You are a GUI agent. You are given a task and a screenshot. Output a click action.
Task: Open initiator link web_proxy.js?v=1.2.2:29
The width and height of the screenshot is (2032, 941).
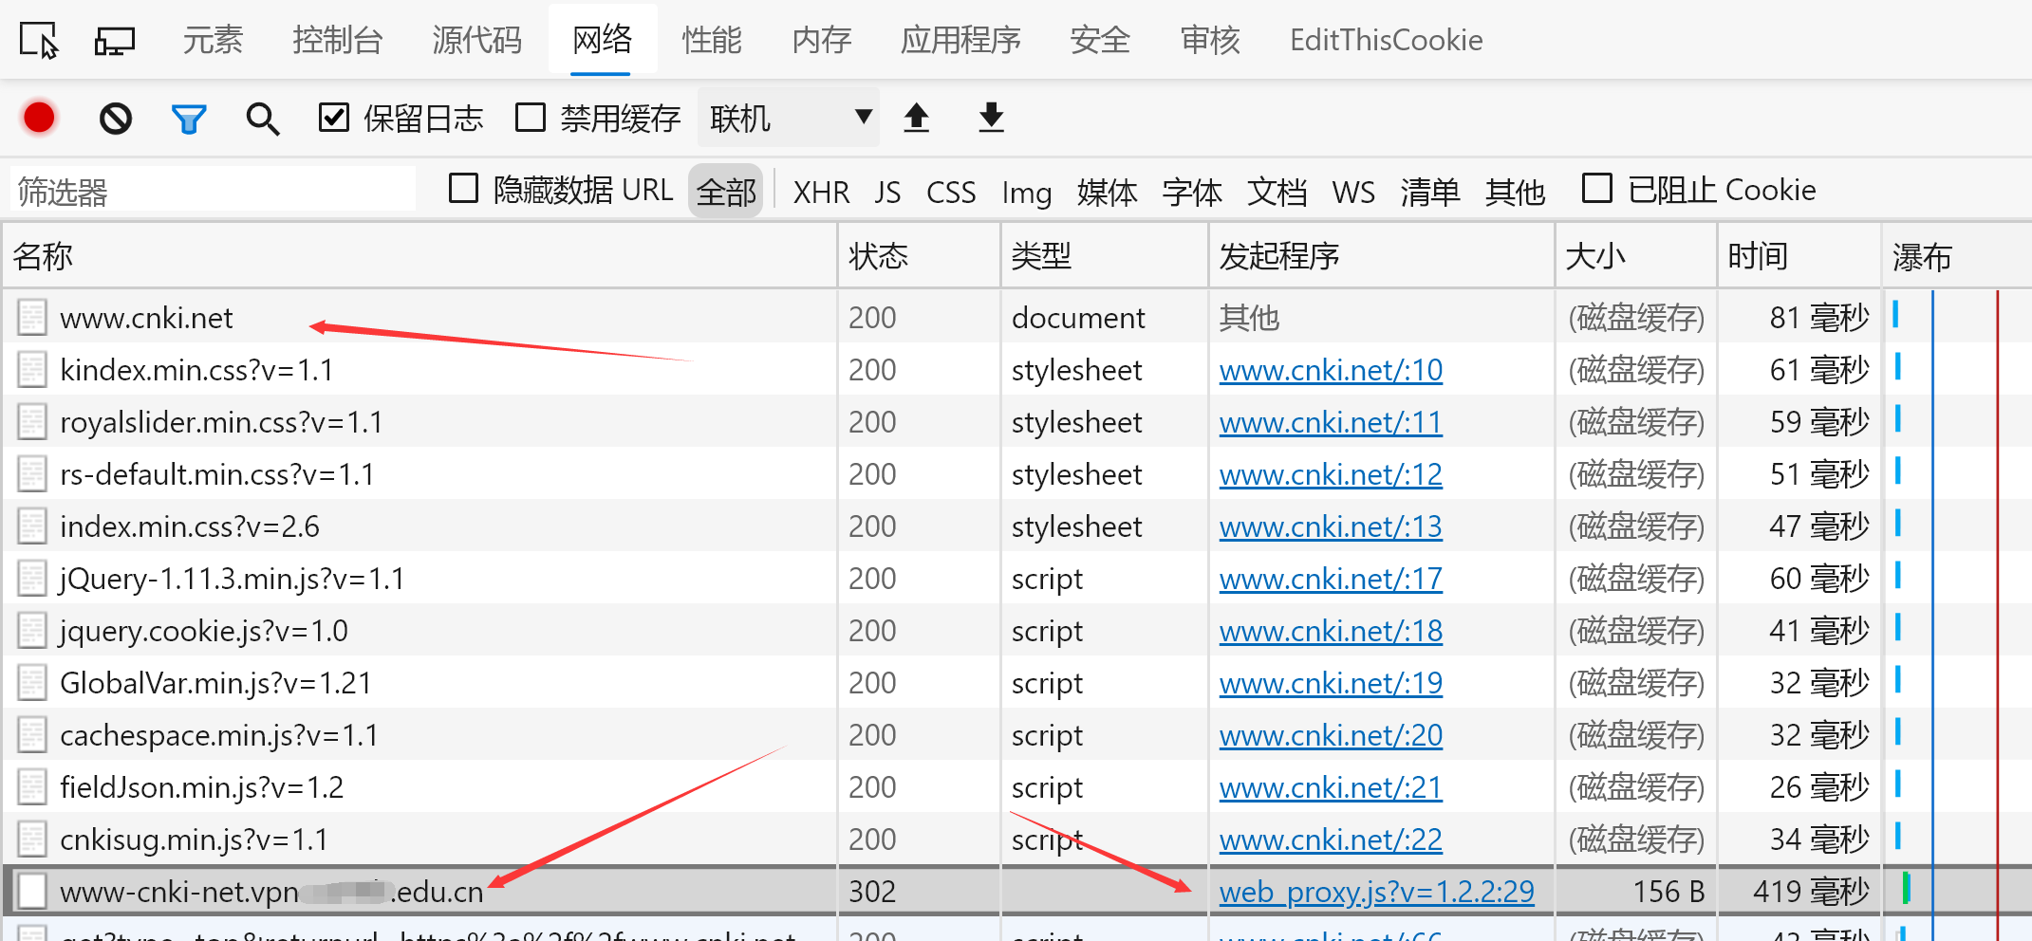(1376, 892)
